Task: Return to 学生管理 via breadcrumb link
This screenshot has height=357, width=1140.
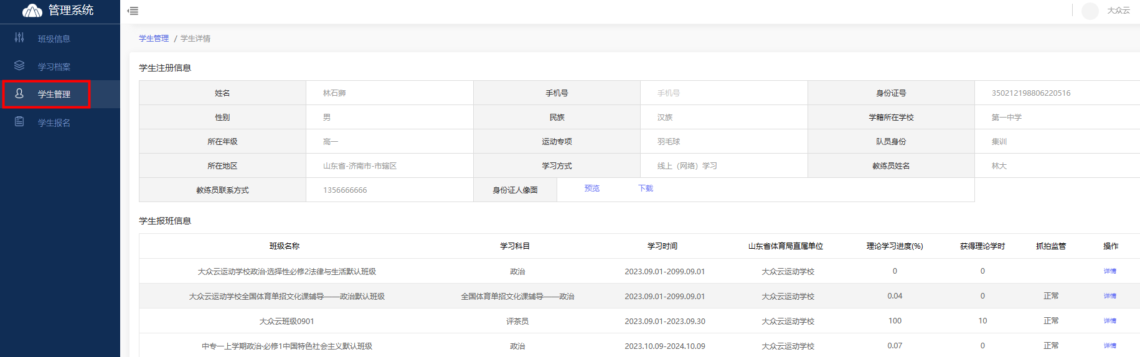Action: (x=154, y=39)
